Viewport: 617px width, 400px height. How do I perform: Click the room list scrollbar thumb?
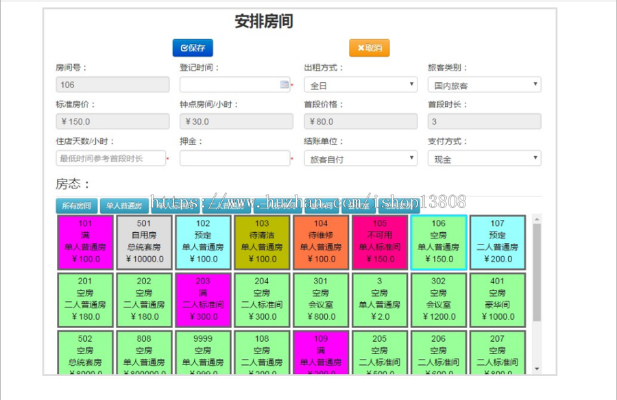click(537, 273)
